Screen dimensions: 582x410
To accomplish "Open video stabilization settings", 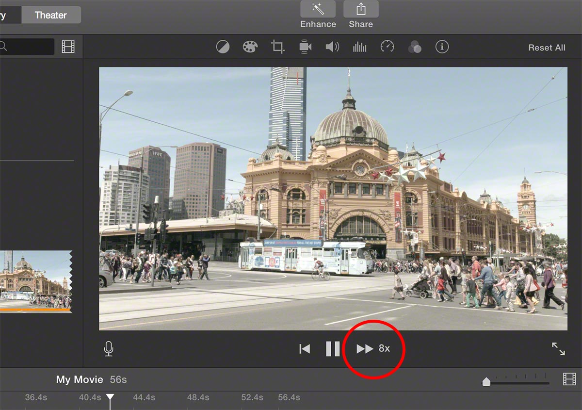I will pos(305,47).
